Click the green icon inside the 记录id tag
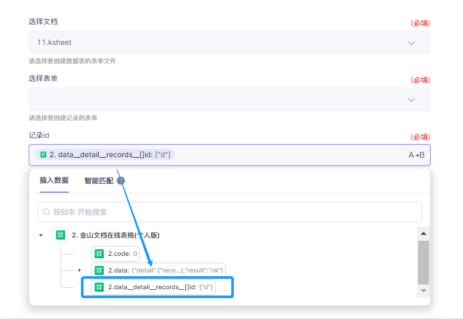Screen dimensions: 463x319 coord(43,155)
